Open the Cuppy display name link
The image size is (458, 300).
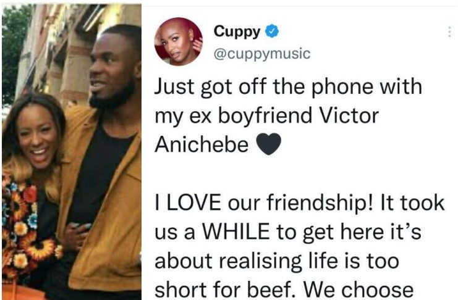[x=237, y=32]
